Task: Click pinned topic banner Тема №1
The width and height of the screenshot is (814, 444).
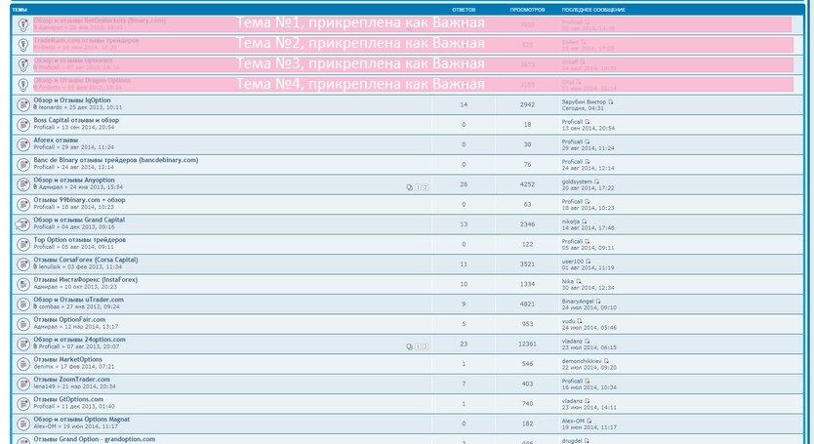Action: tap(359, 23)
